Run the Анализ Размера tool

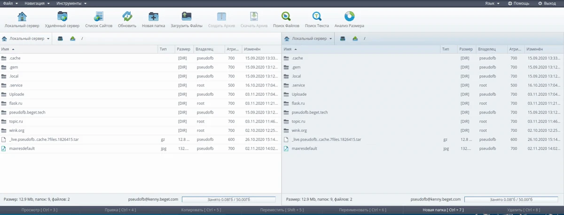[349, 17]
